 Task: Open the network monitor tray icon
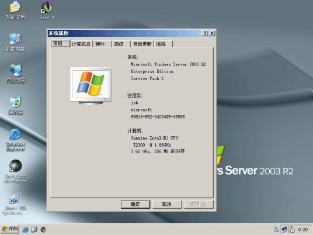284,229
